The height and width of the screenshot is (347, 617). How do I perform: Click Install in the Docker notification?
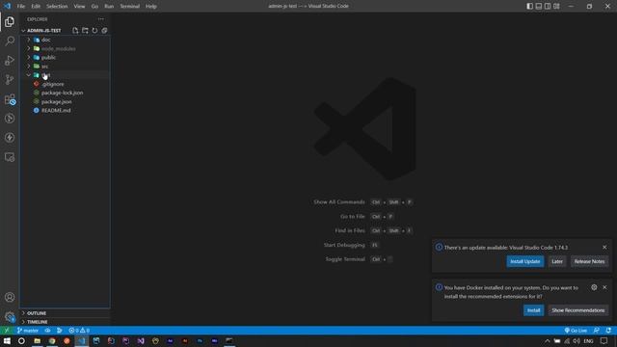click(533, 310)
